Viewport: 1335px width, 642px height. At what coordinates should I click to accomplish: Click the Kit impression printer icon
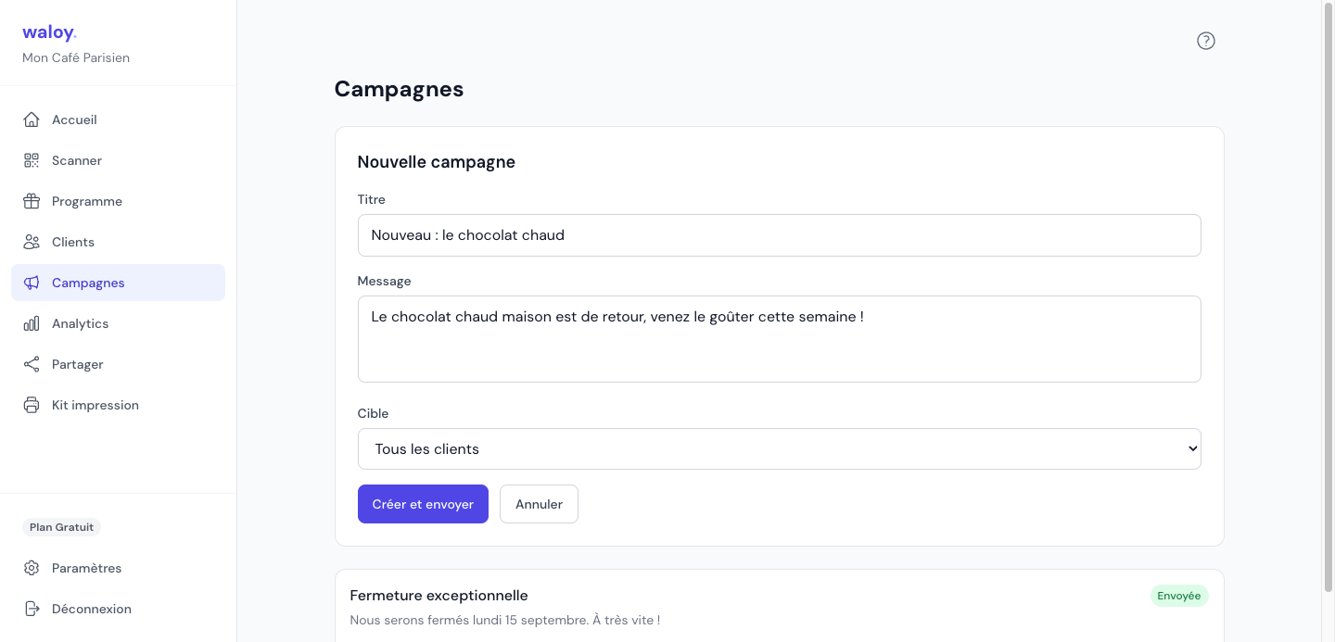pyautogui.click(x=32, y=405)
